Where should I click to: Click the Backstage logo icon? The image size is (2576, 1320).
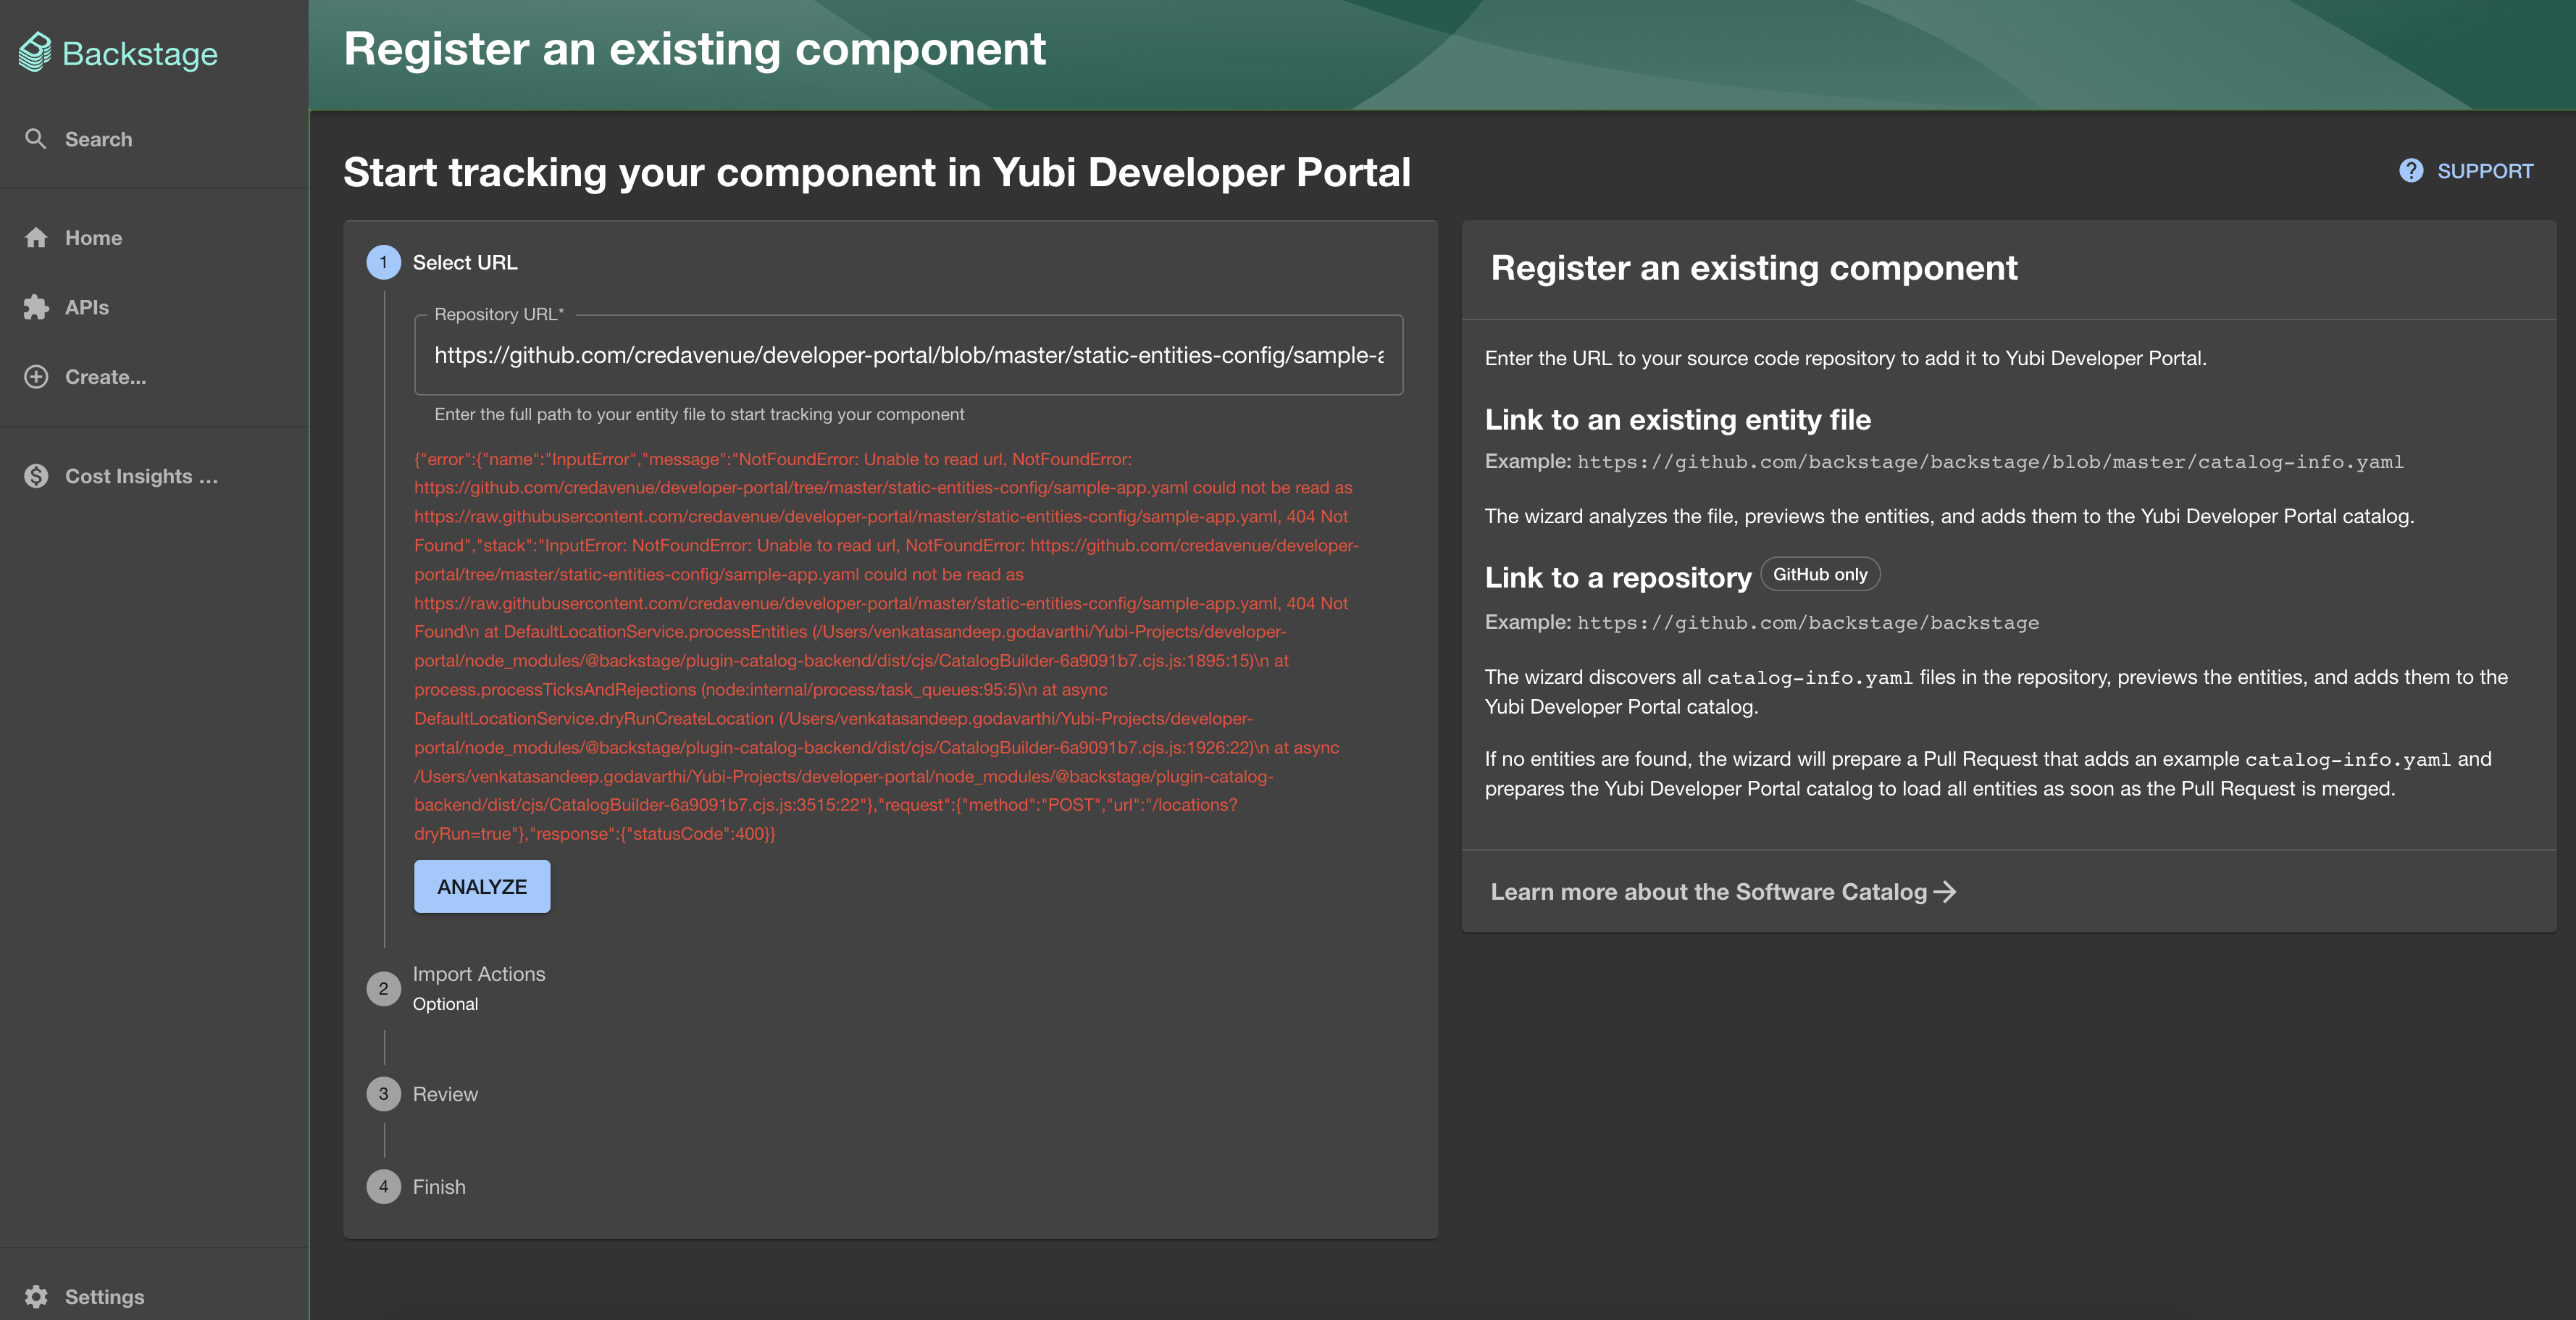(x=34, y=51)
